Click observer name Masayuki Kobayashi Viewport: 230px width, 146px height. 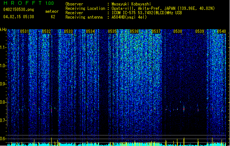tap(131, 4)
